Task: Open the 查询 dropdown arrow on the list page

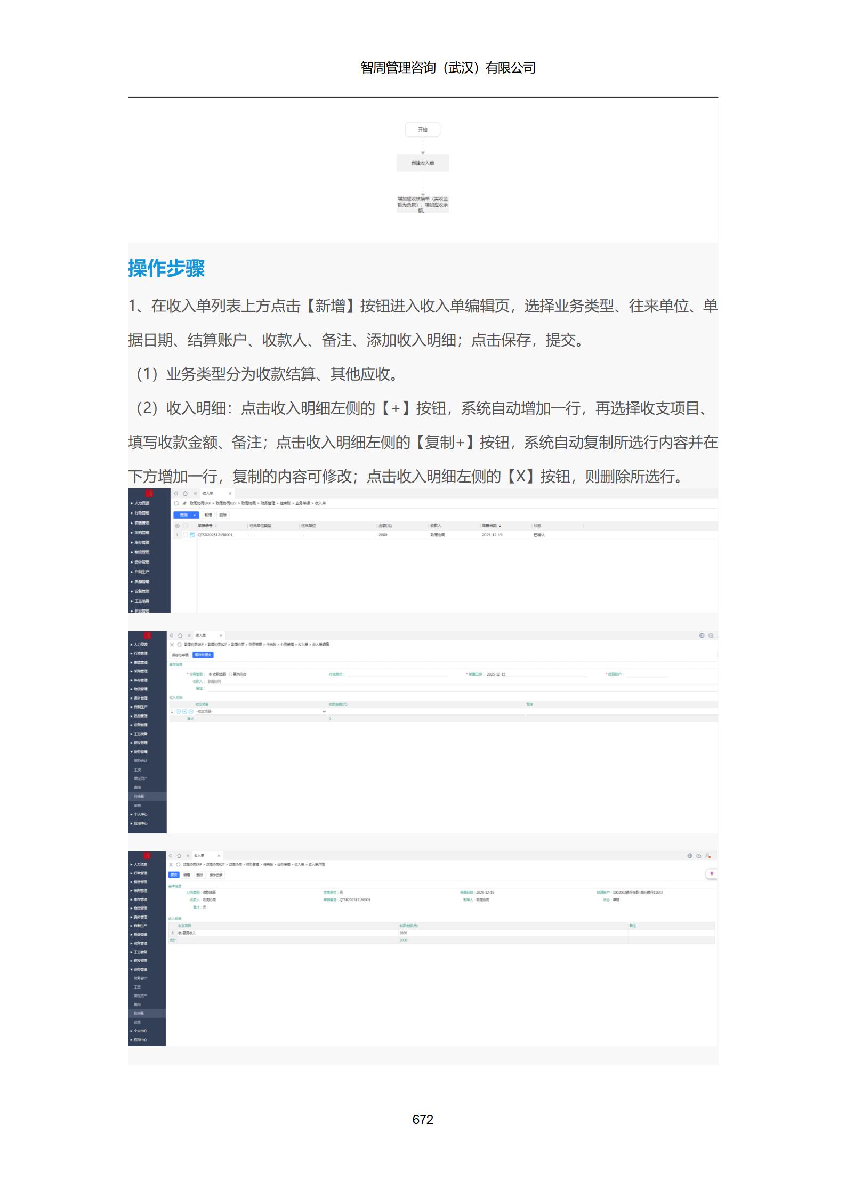Action: pos(195,515)
